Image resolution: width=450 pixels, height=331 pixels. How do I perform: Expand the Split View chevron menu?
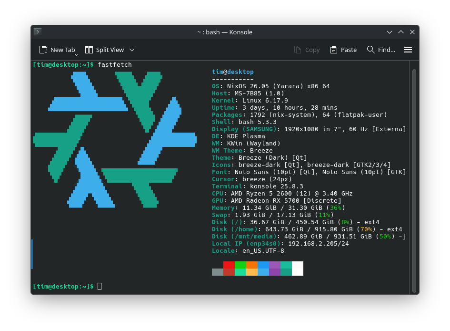(132, 50)
